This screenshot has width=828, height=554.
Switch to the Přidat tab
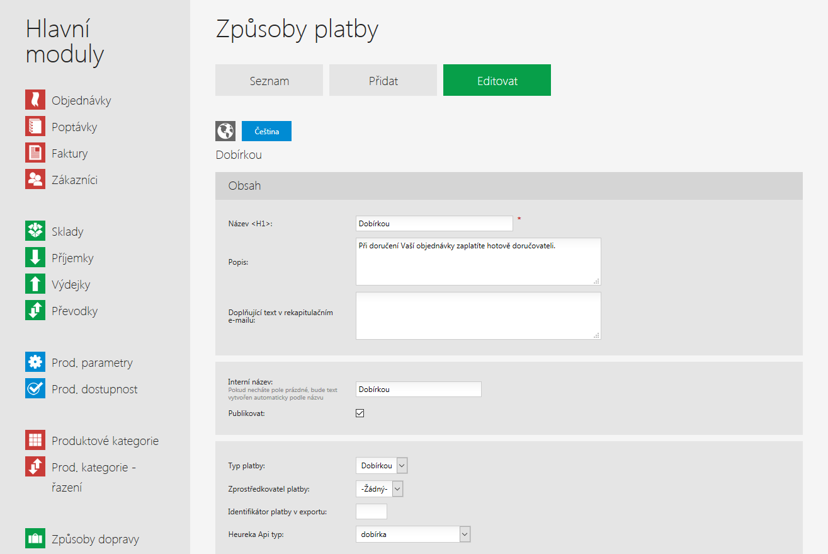pos(383,80)
